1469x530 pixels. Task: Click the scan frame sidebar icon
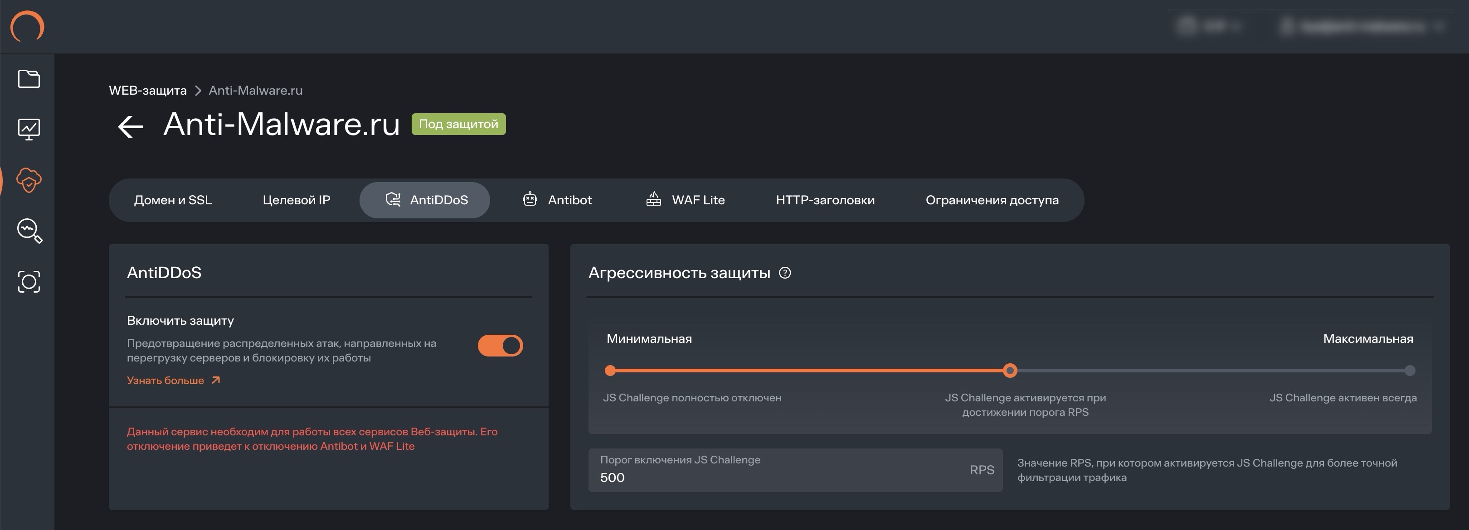[29, 281]
